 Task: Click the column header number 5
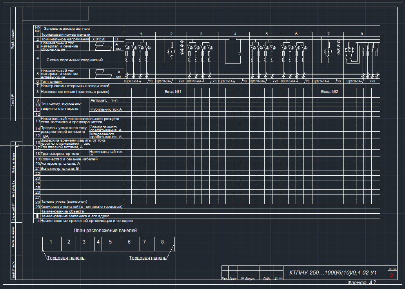[x=267, y=34]
